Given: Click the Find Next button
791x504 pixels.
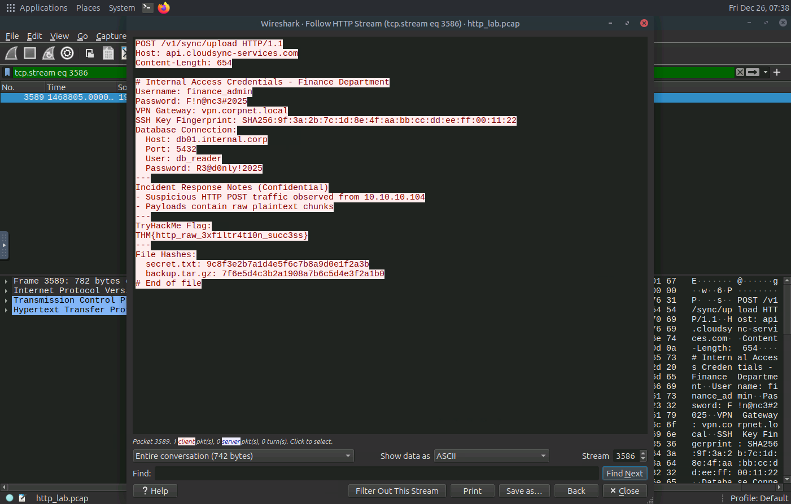Looking at the screenshot, I should [x=624, y=473].
